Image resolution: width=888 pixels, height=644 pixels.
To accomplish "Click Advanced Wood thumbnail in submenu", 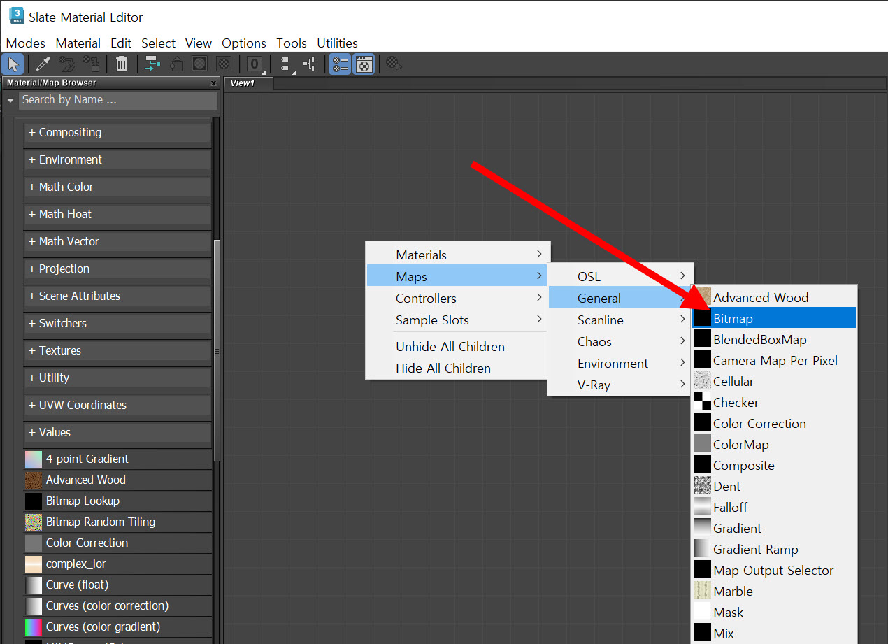I will tap(702, 298).
